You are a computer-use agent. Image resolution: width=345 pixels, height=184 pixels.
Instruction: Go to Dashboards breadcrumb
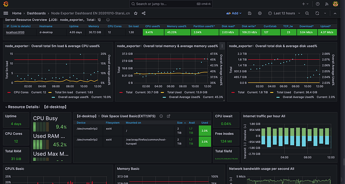click(x=36, y=13)
